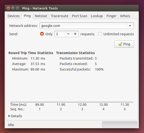144x133 pixels.
Task: Minimize the Network Tools window
Action: (x=13, y=8)
